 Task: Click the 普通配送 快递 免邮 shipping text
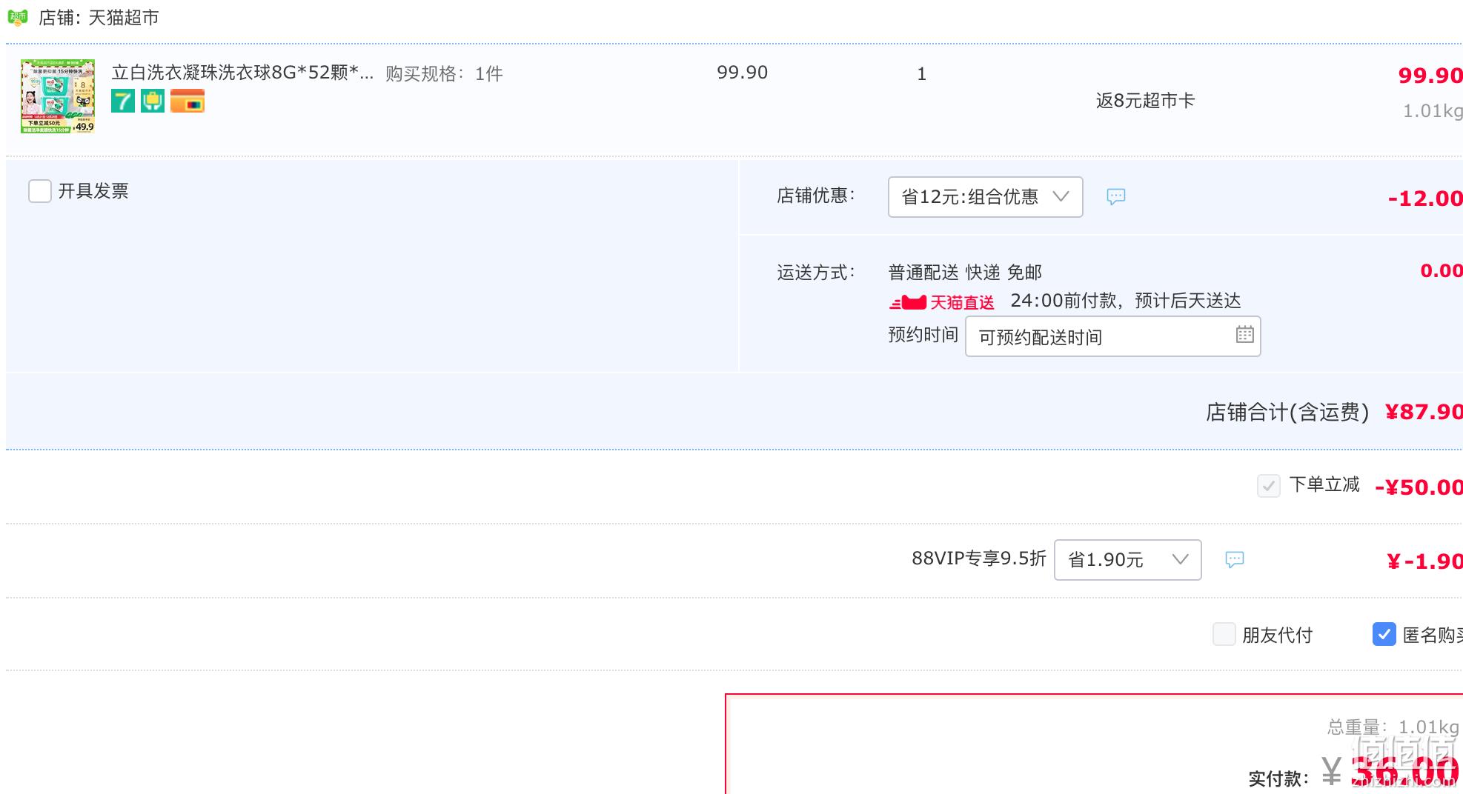(965, 273)
